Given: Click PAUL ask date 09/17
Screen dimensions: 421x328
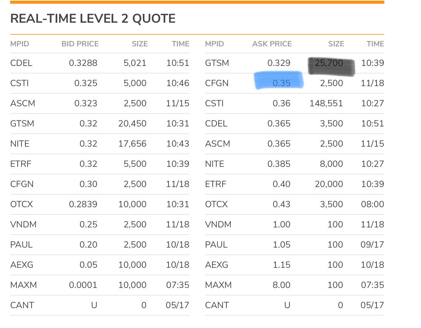Looking at the screenshot, I should click(x=372, y=245).
